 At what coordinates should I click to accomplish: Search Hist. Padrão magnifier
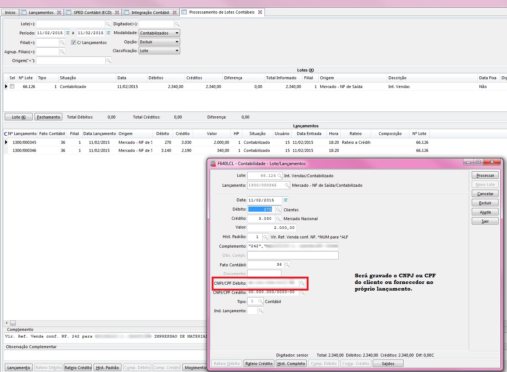tap(266, 237)
